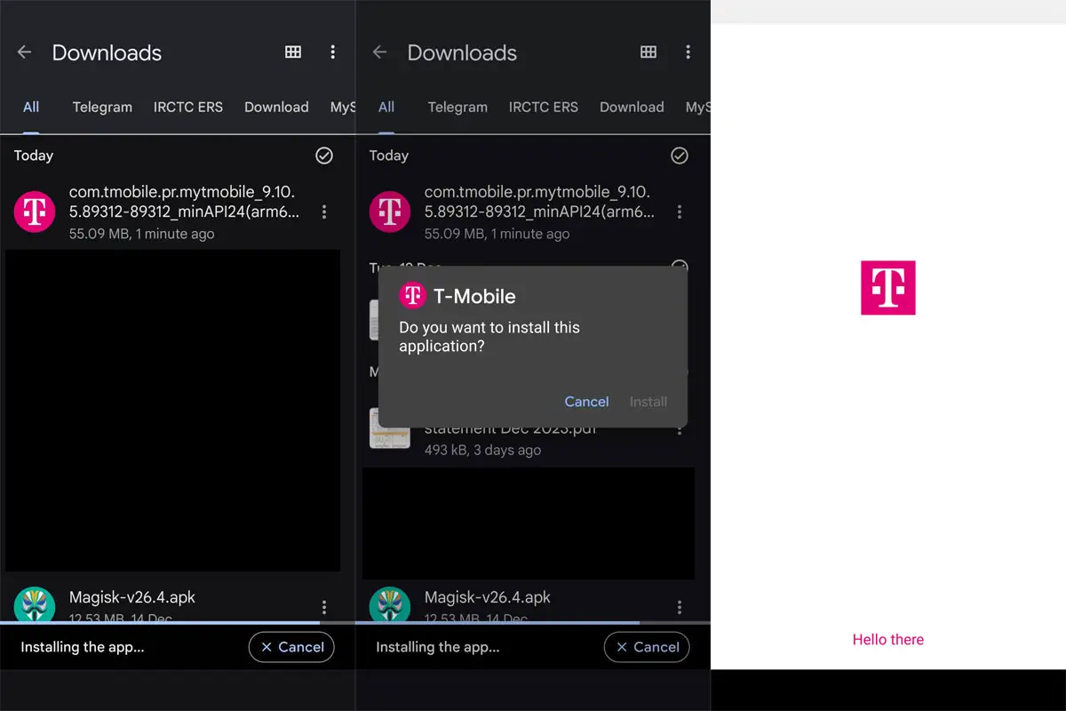Viewport: 1066px width, 711px height.
Task: Open overflow menu in middle Downloads header
Action: tap(688, 52)
